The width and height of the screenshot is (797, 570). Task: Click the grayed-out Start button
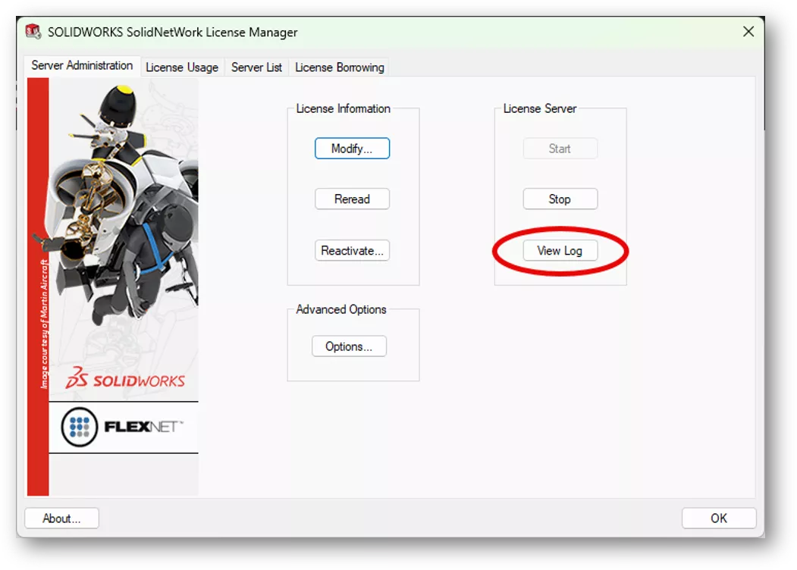point(560,149)
